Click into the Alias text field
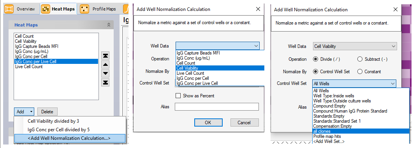Image resolution: width=415 pixels, height=148 pixels. tap(217, 107)
